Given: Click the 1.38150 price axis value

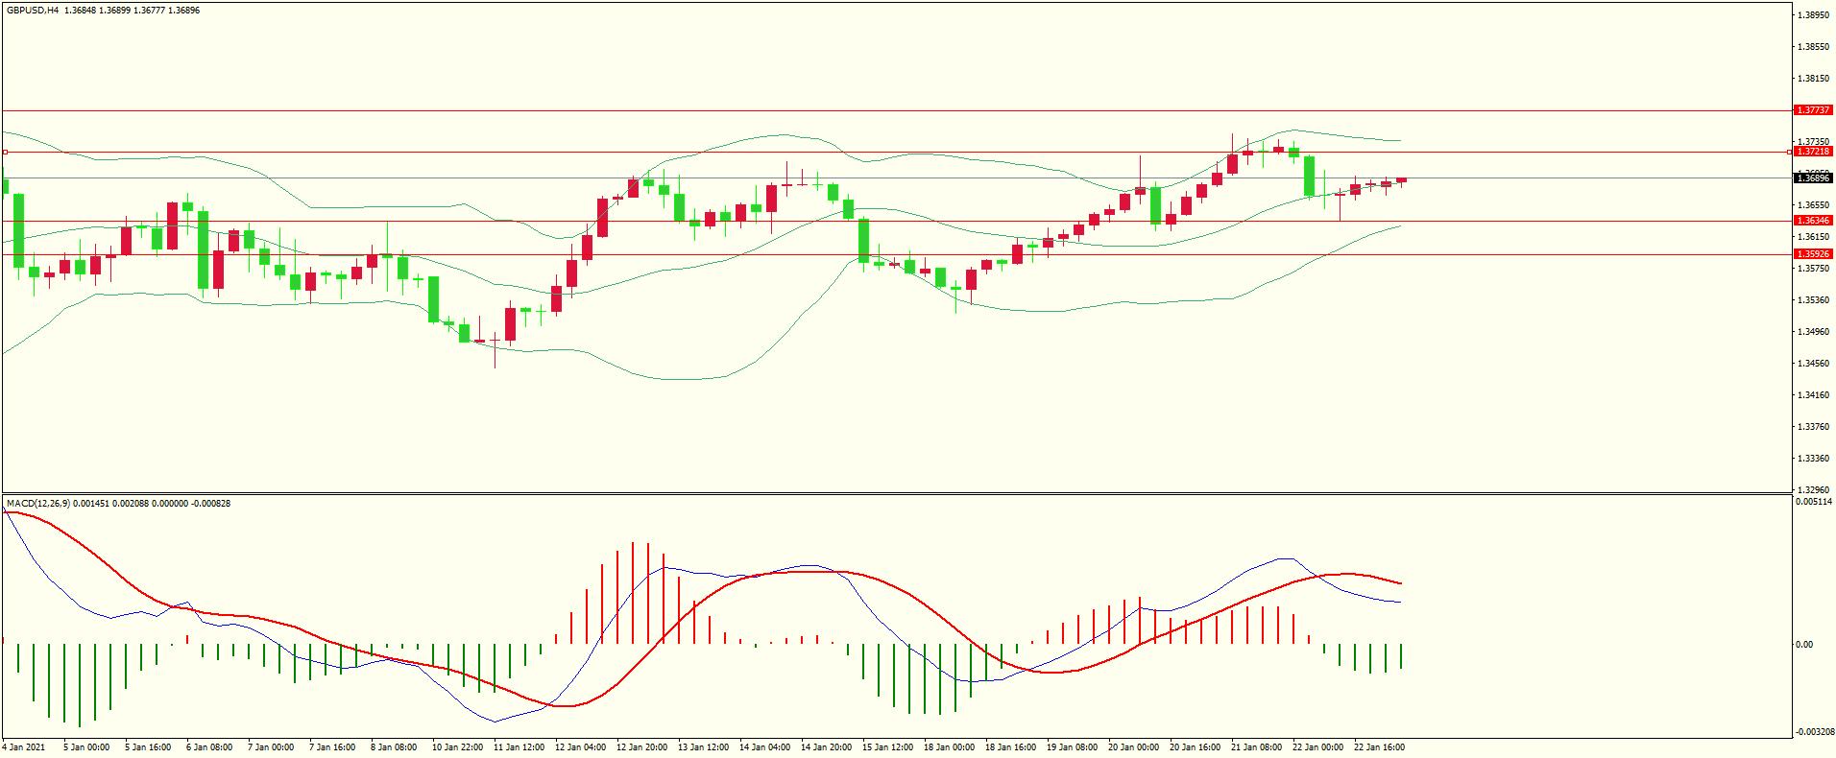Looking at the screenshot, I should point(1813,79).
